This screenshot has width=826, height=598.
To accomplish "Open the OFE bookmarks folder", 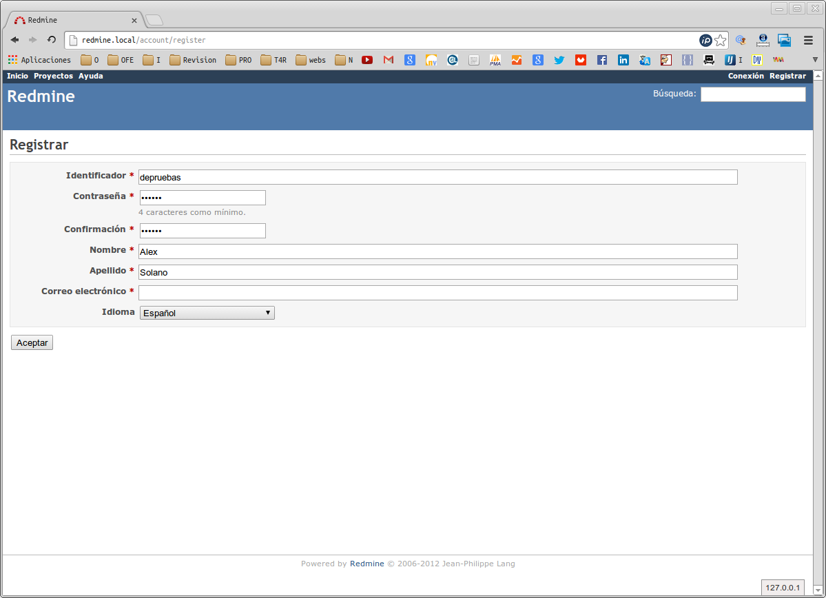I will [120, 60].
